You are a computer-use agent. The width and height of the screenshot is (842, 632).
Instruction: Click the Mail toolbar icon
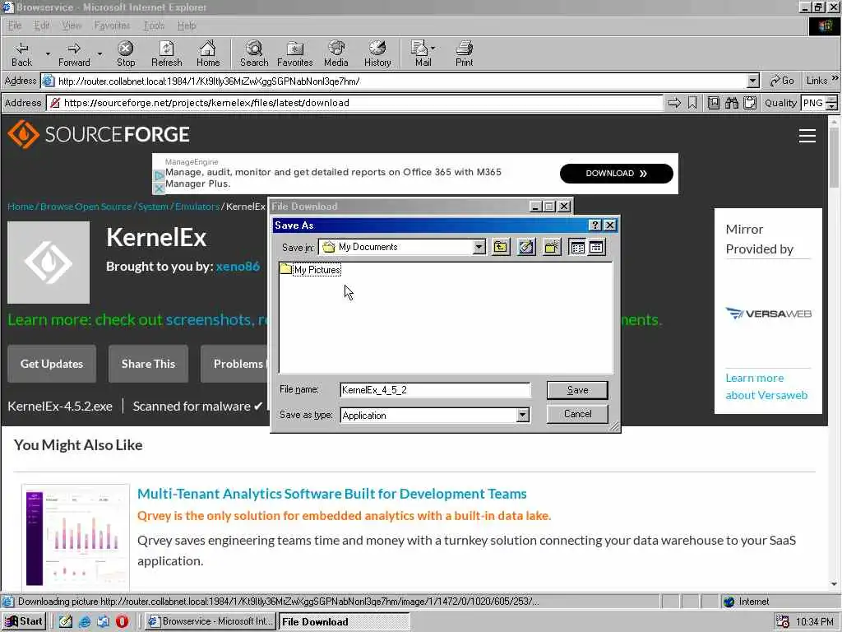pyautogui.click(x=420, y=53)
